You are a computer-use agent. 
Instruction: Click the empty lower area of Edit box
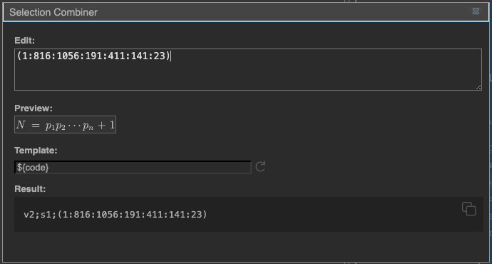(x=248, y=77)
